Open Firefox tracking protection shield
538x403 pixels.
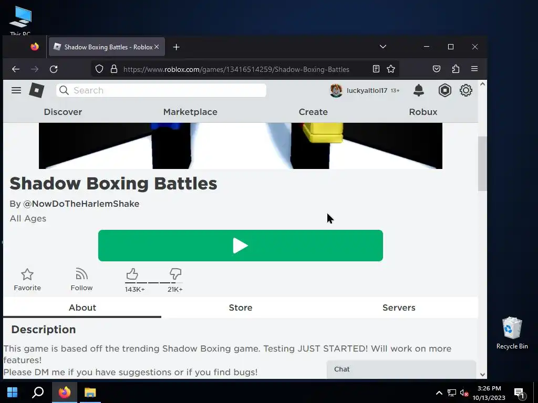(x=99, y=69)
